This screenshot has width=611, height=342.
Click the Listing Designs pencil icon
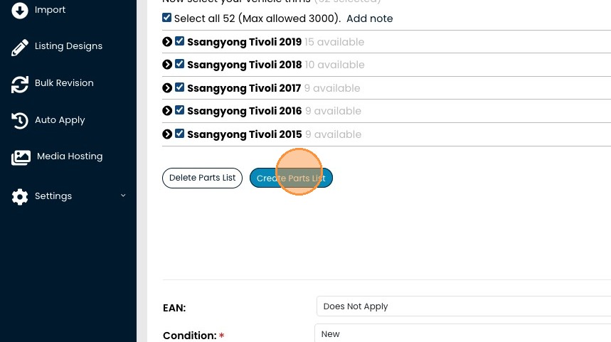pos(20,47)
